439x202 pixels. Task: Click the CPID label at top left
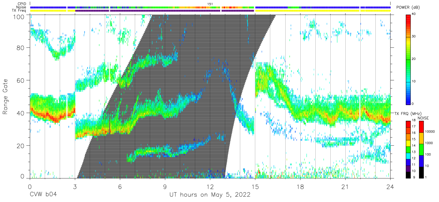click(21, 4)
